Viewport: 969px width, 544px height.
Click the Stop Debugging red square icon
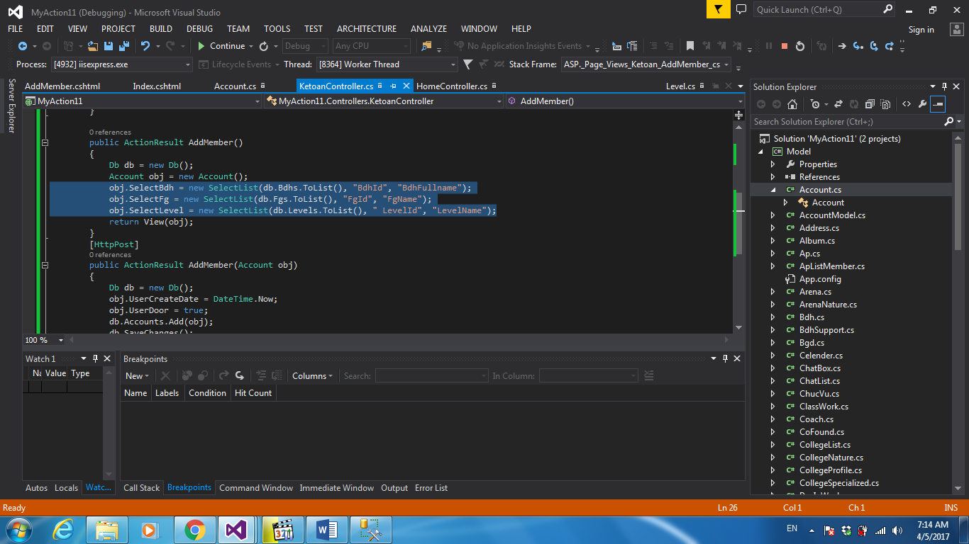[x=785, y=46]
